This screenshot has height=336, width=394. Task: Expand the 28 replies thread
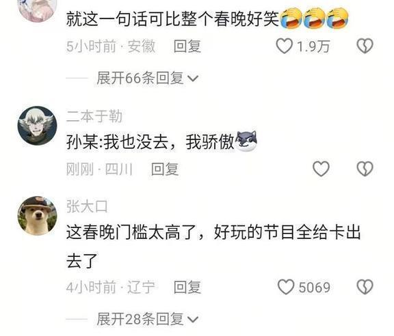pyautogui.click(x=148, y=319)
